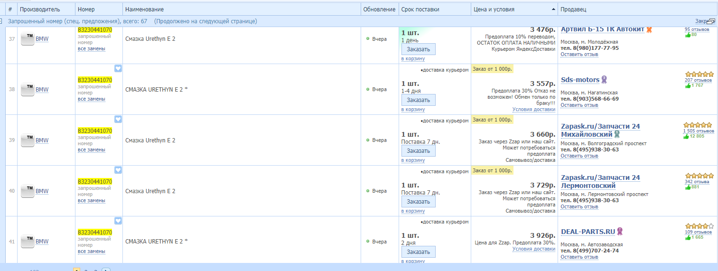Click TM logo icon in row 37
718x271 pixels.
pos(28,39)
